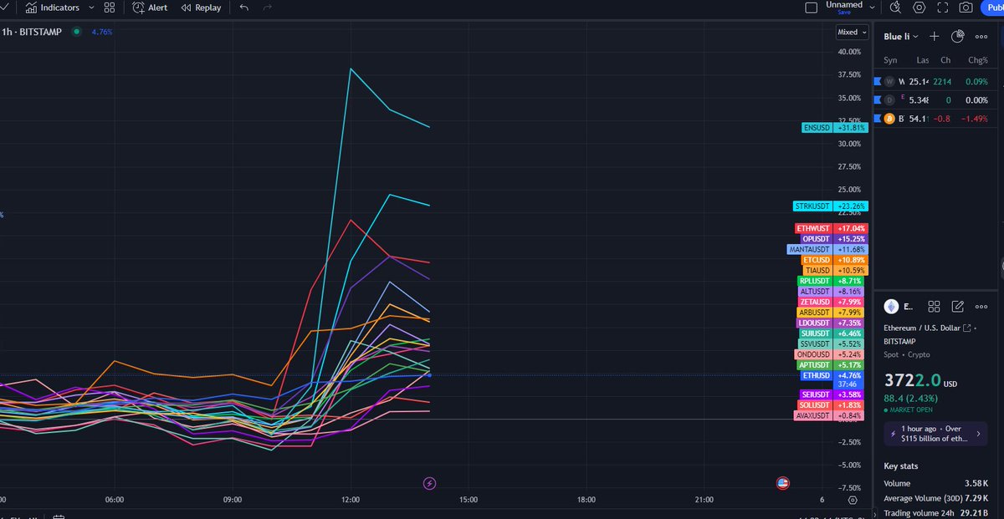Click the ENSUSD price label on the right axis
This screenshot has width=1004, height=519.
[x=817, y=128]
